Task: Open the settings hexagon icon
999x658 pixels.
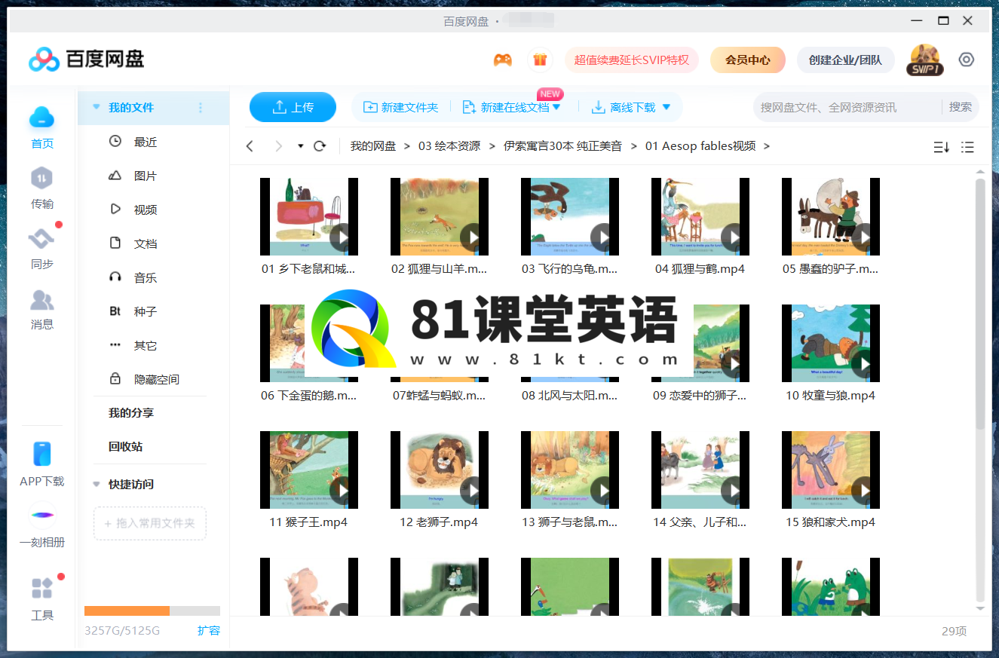Action: coord(967,60)
